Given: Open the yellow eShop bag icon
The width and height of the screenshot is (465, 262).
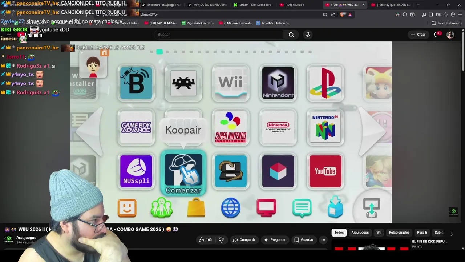Looking at the screenshot, I should pos(196,207).
